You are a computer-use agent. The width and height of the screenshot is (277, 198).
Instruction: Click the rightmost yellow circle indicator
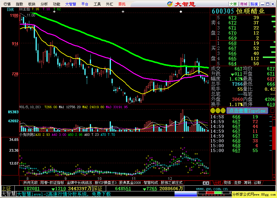223,111
